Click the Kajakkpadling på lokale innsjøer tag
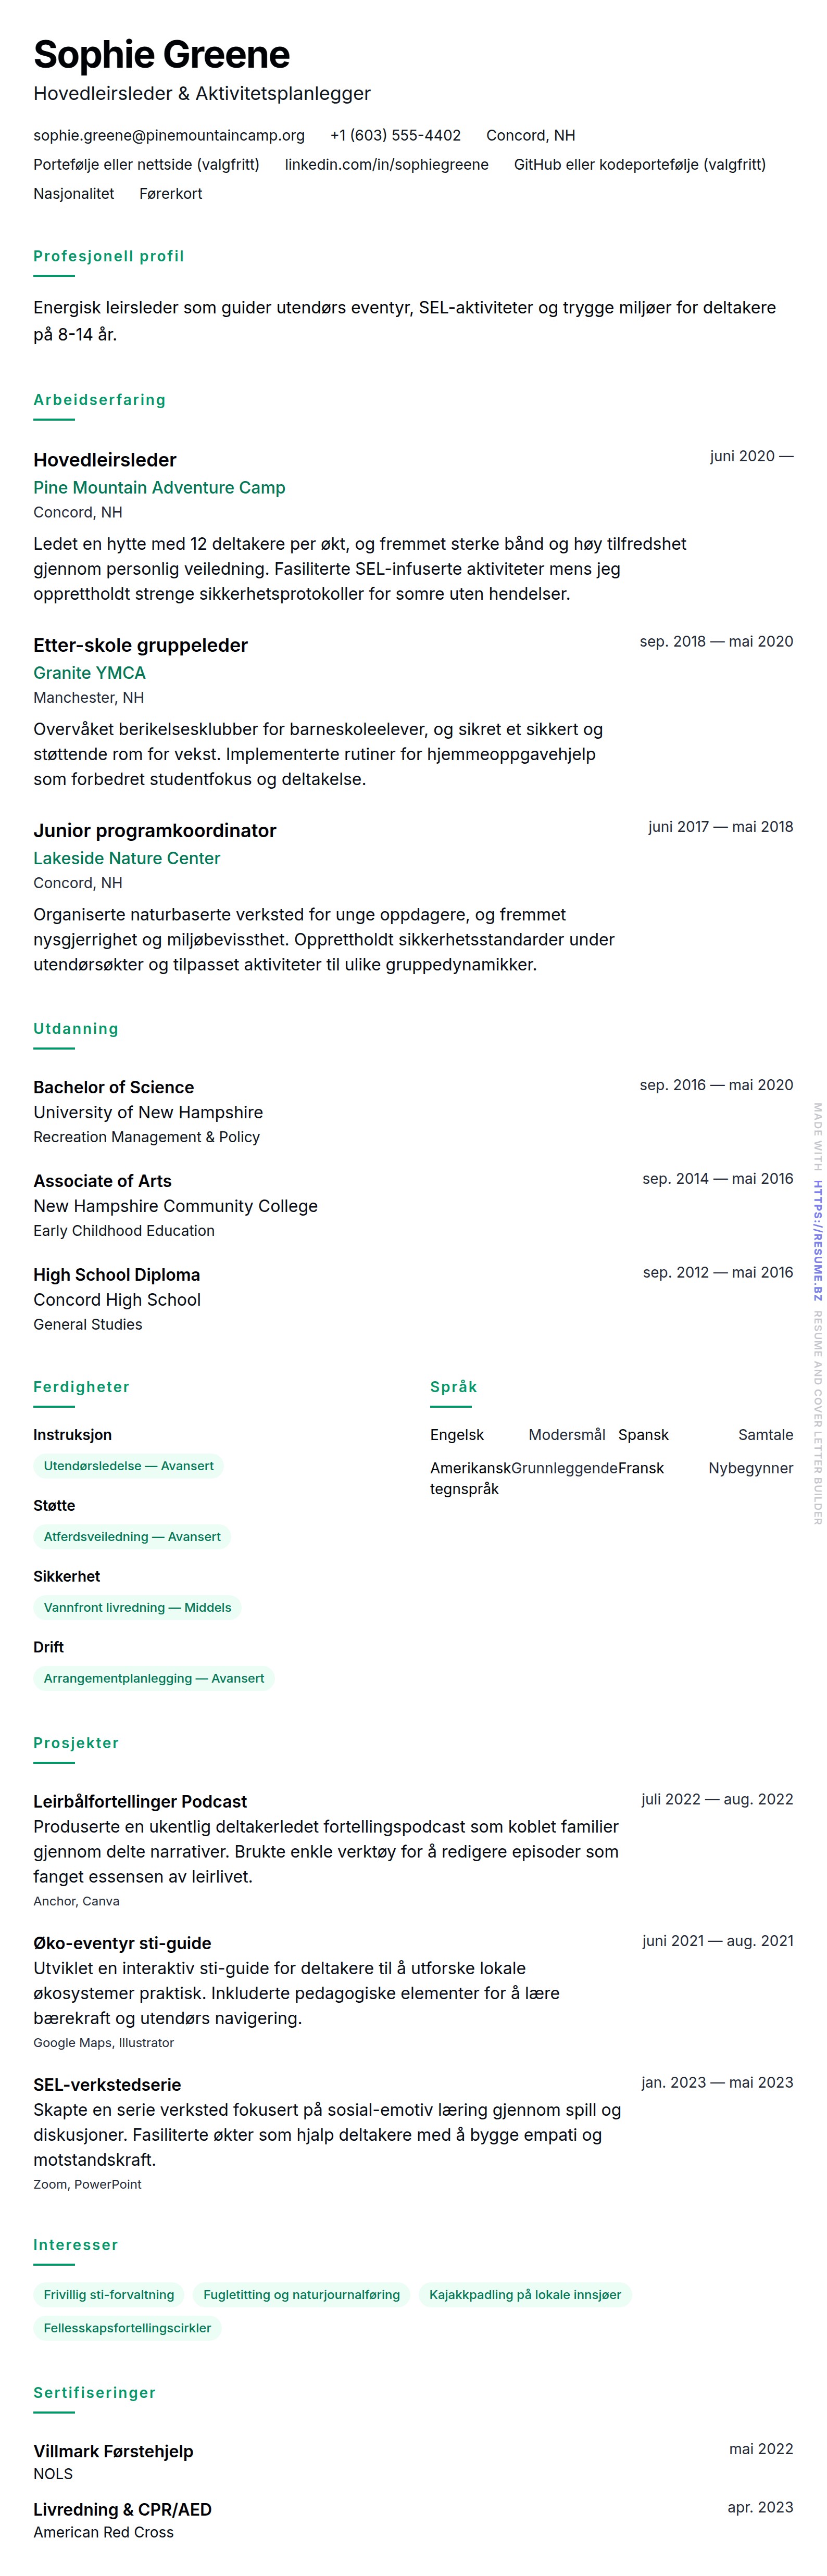The width and height of the screenshot is (827, 2576). pos(525,2295)
